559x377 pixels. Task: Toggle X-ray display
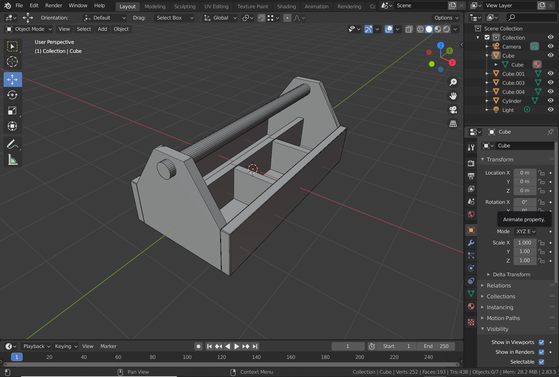pyautogui.click(x=409, y=29)
